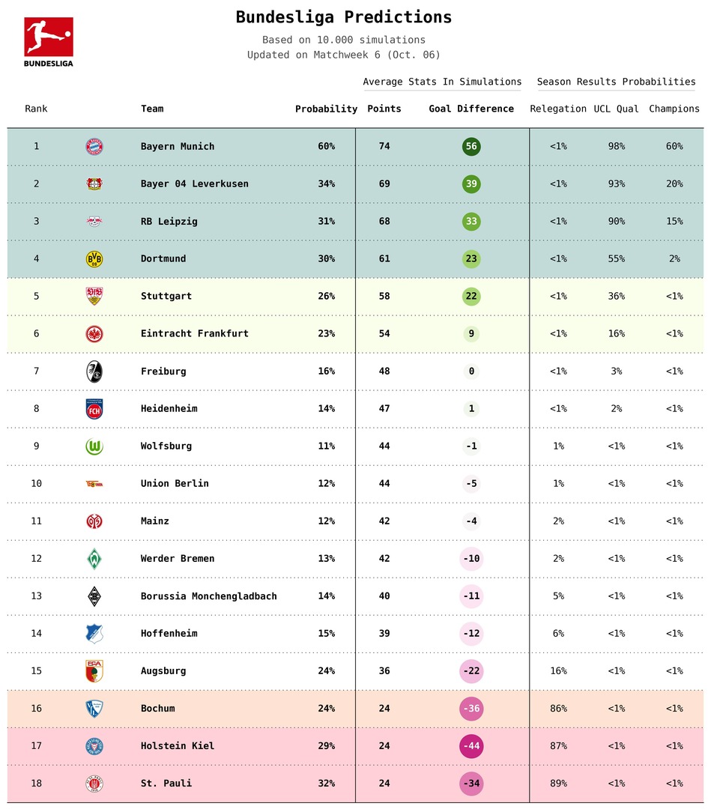
Task: Click the Eintracht Frankfurt eagle crest
Action: tap(94, 334)
